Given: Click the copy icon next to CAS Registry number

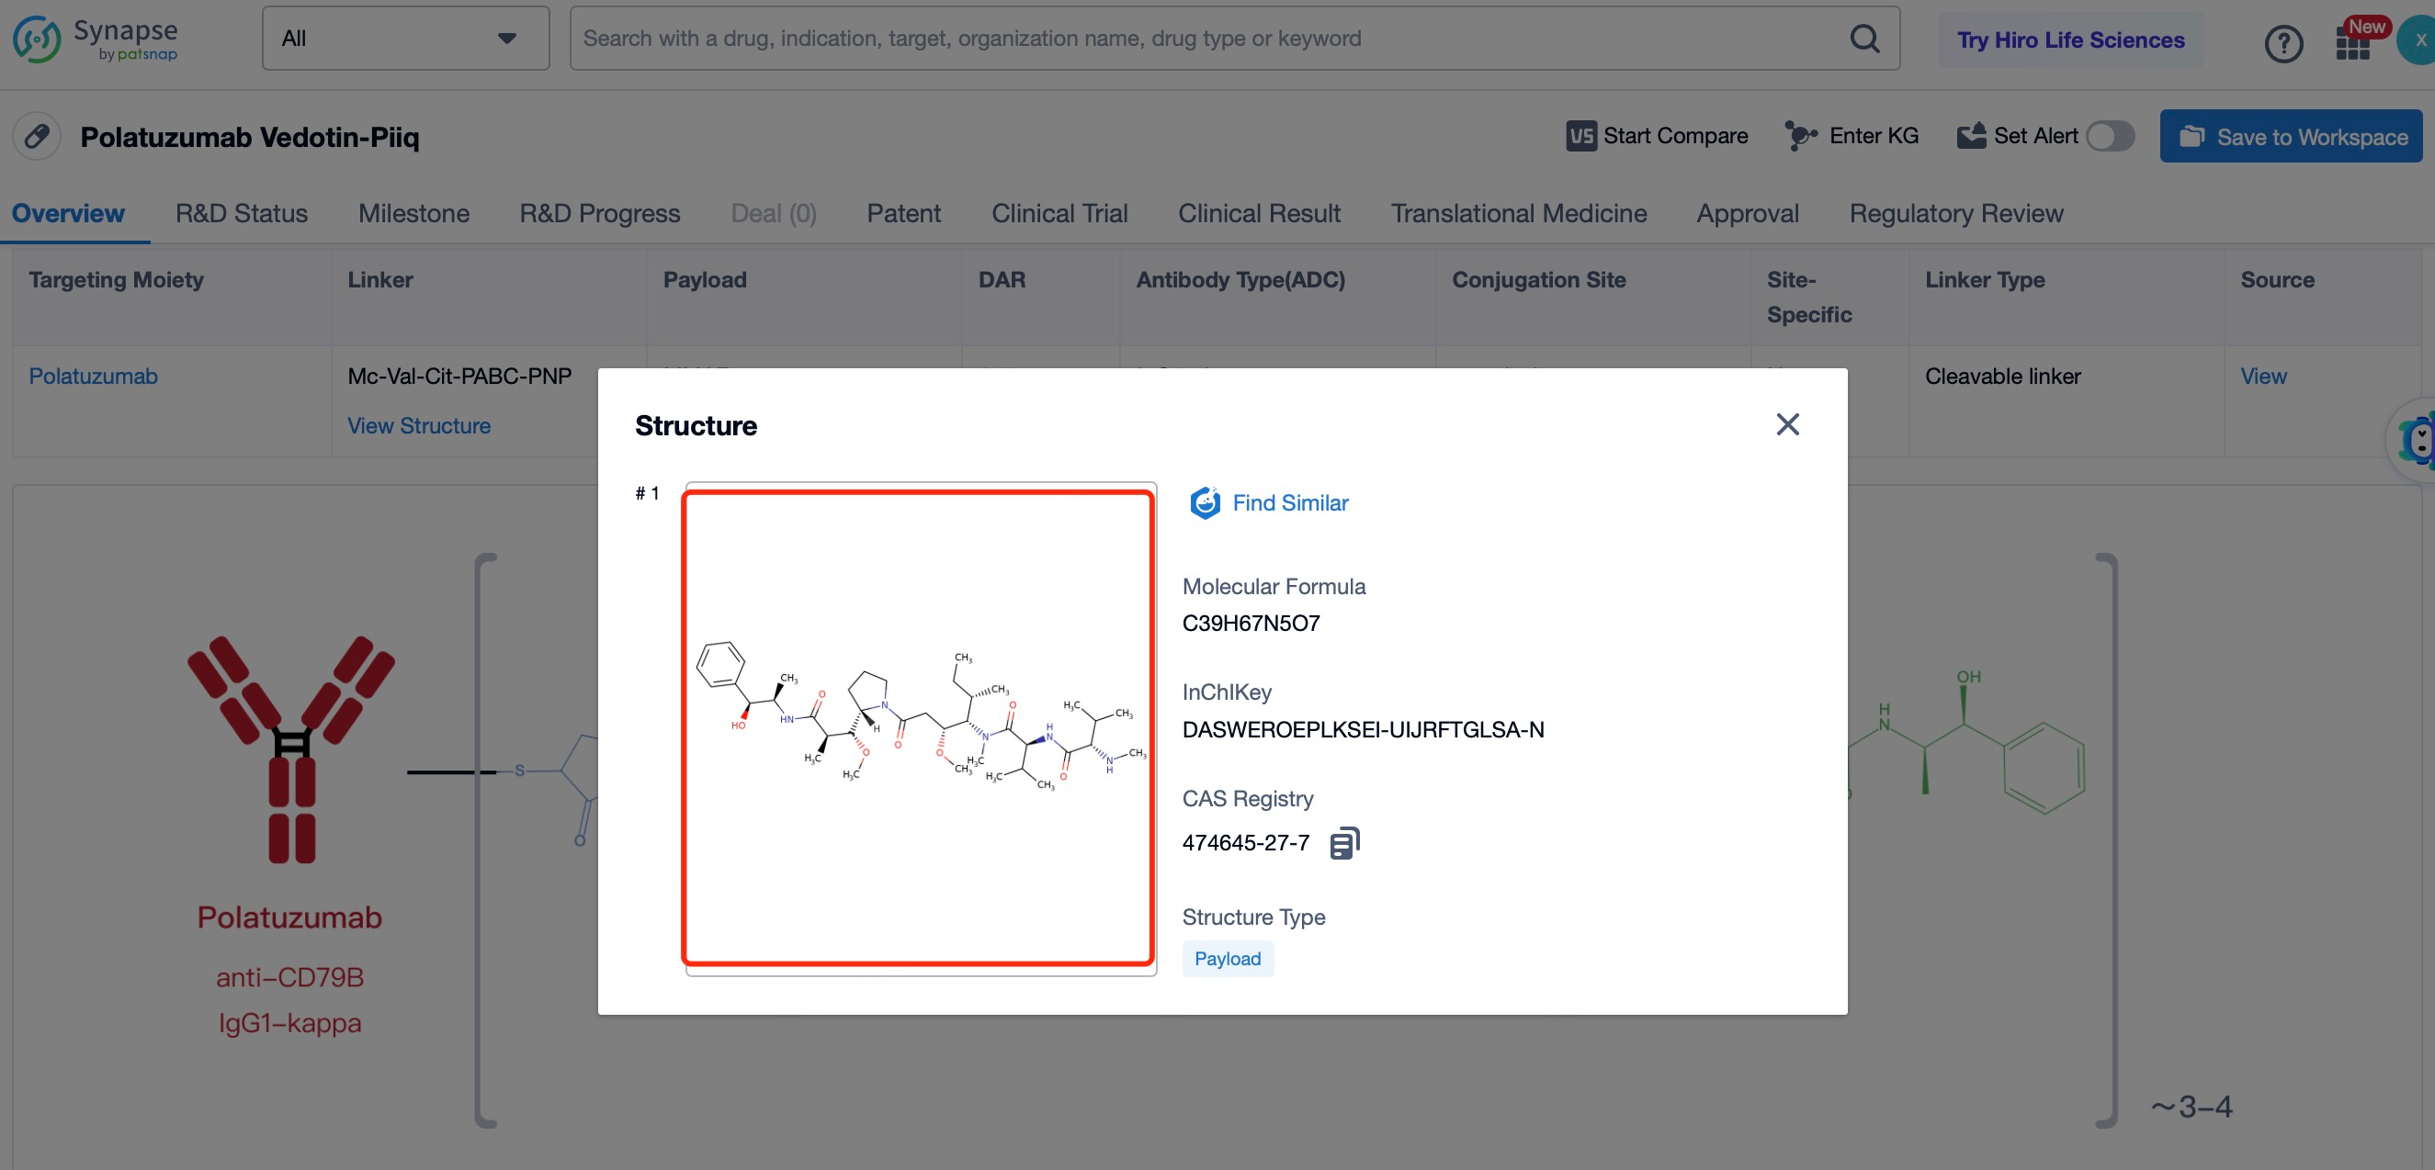Looking at the screenshot, I should [x=1343, y=842].
